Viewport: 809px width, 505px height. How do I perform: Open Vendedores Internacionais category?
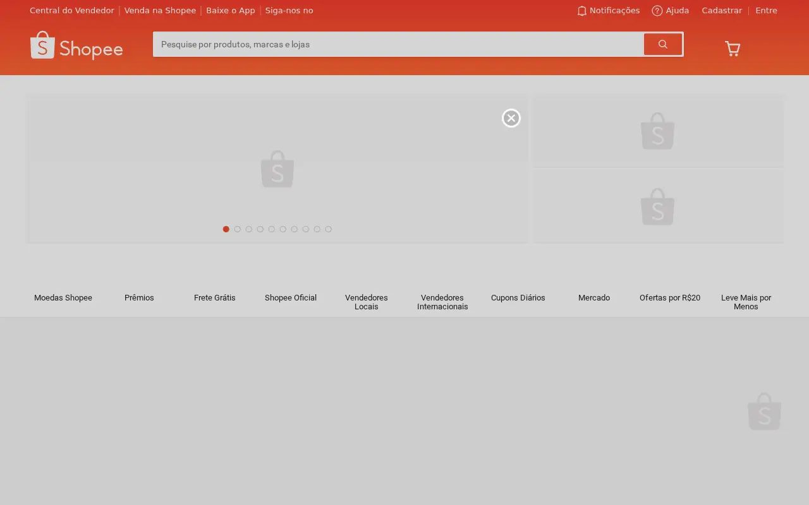pos(442,302)
